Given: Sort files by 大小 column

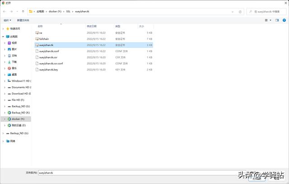Looking at the screenshot, I should [141, 26].
